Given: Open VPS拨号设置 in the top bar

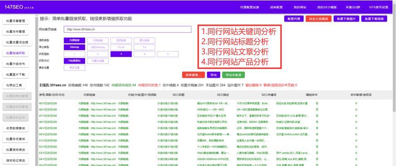Looking at the screenshot, I should (379, 7).
